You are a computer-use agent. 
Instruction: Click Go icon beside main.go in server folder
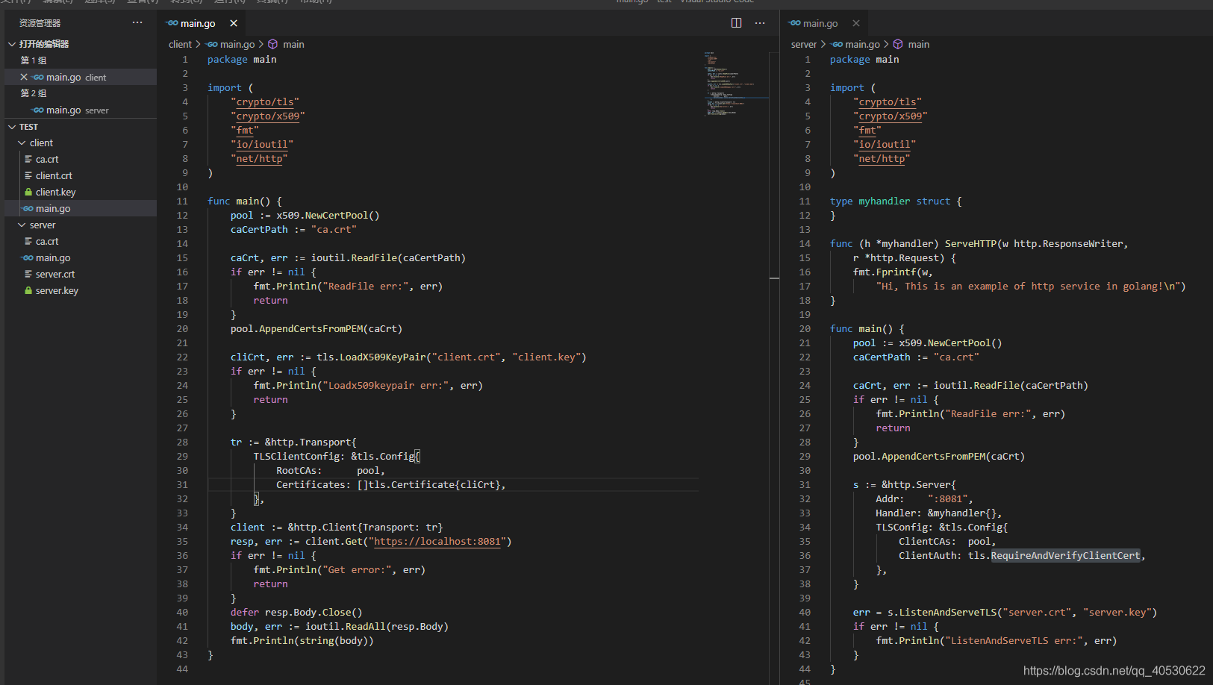point(28,257)
